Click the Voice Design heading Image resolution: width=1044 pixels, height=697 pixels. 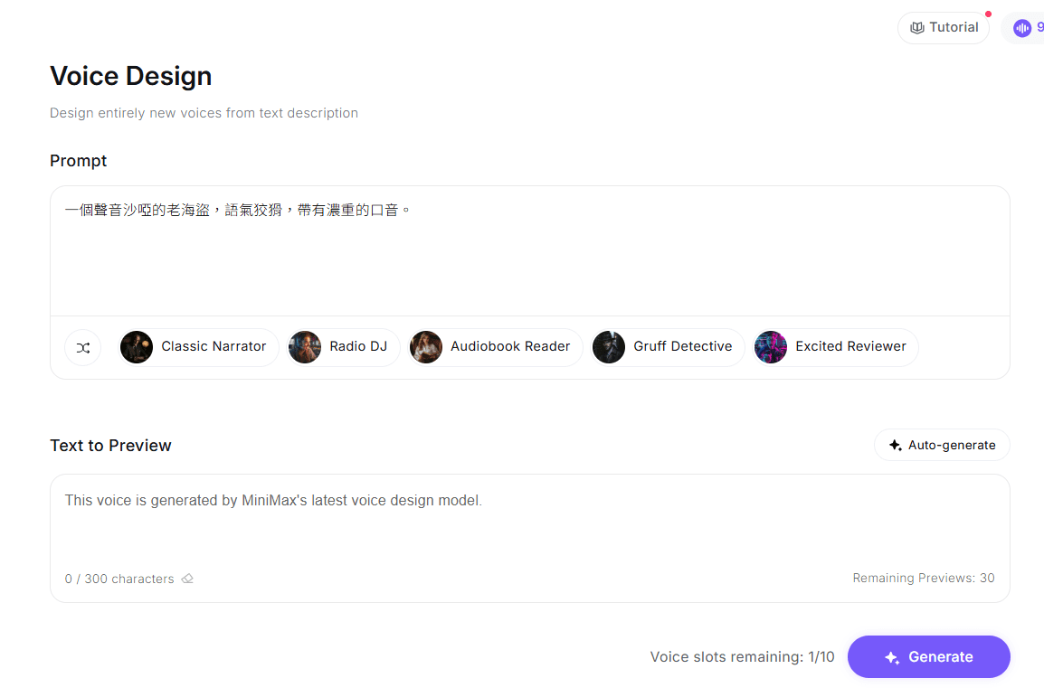[x=131, y=76]
